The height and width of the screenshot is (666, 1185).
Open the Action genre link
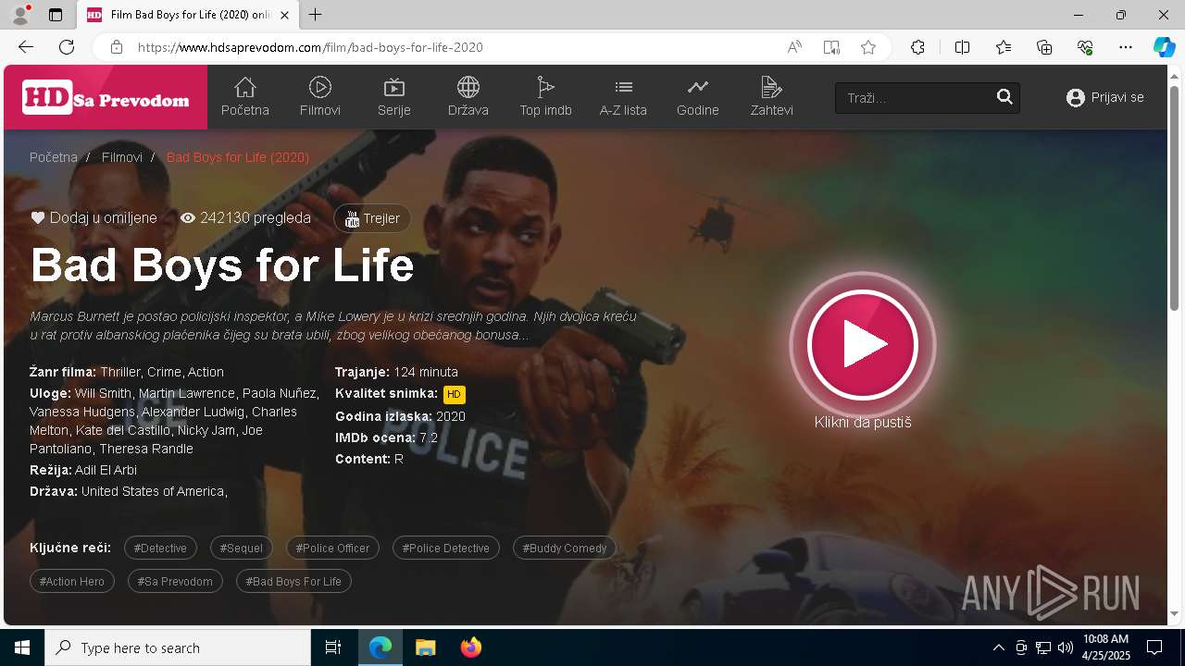tap(206, 372)
